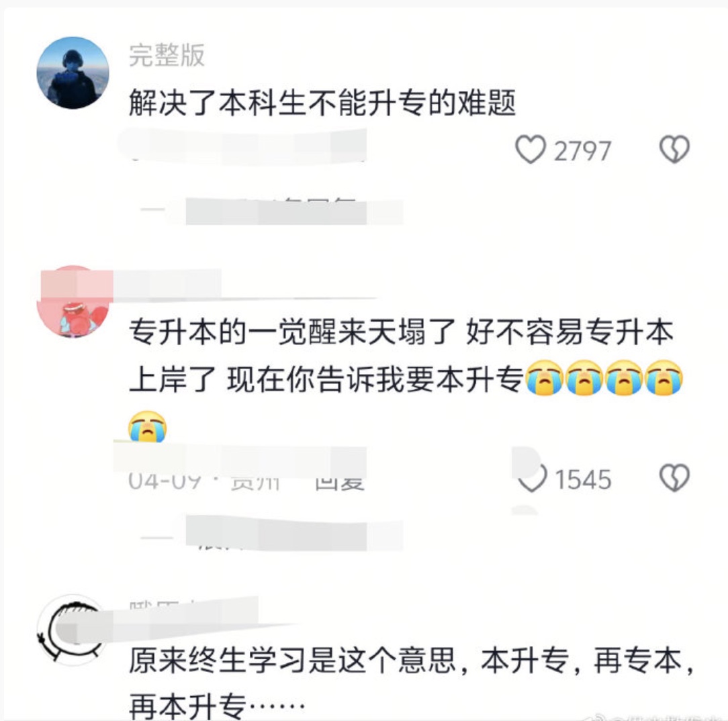Click the 完整版 username
Screen dimensions: 728x721
pos(167,55)
